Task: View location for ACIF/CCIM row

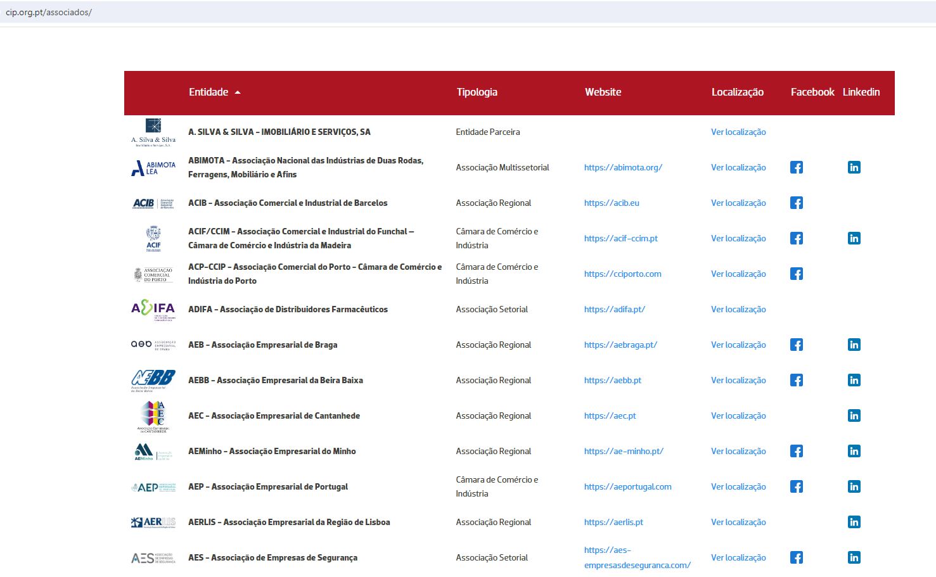Action: [738, 238]
